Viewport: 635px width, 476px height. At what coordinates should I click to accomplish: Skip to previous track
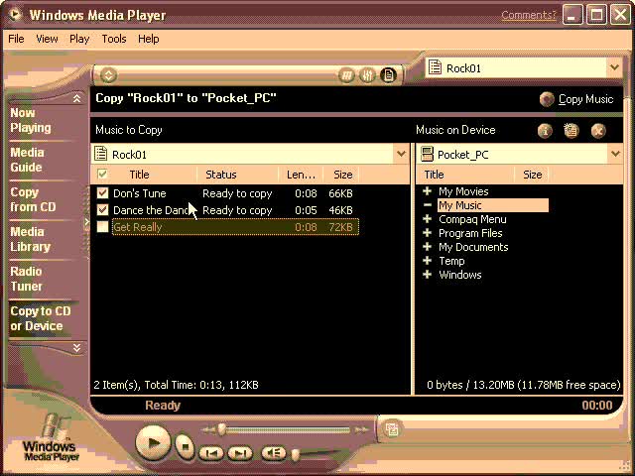click(x=211, y=453)
